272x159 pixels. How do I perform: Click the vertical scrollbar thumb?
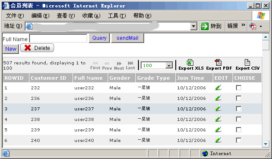(265, 45)
